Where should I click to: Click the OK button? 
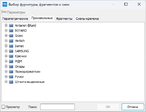coord(108,107)
